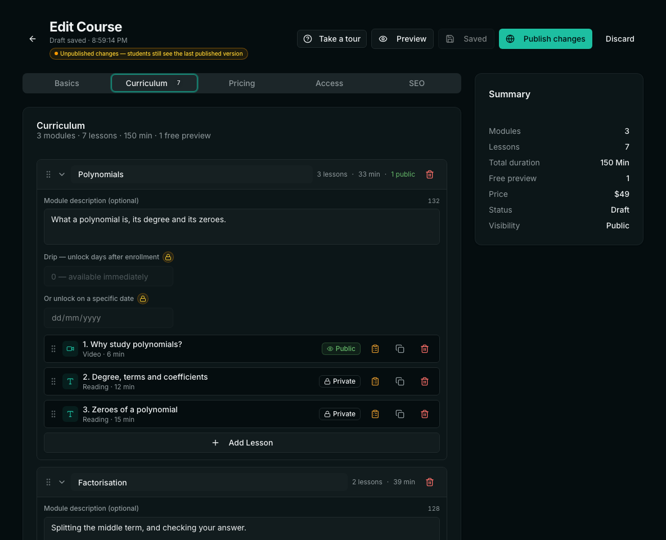Publish changes to the course
The width and height of the screenshot is (666, 540).
point(546,39)
